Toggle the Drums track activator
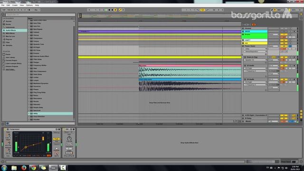 [x=284, y=35]
